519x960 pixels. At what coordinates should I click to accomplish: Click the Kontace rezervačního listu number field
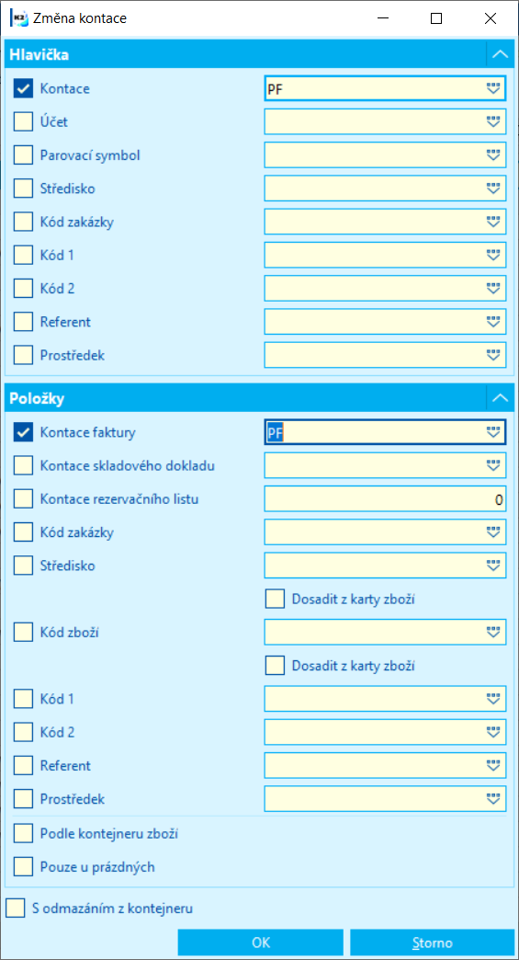(x=385, y=499)
